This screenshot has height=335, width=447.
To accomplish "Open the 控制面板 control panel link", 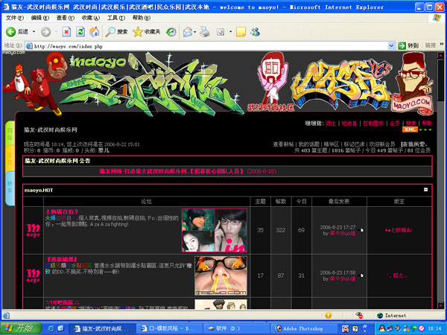I will 373,124.
